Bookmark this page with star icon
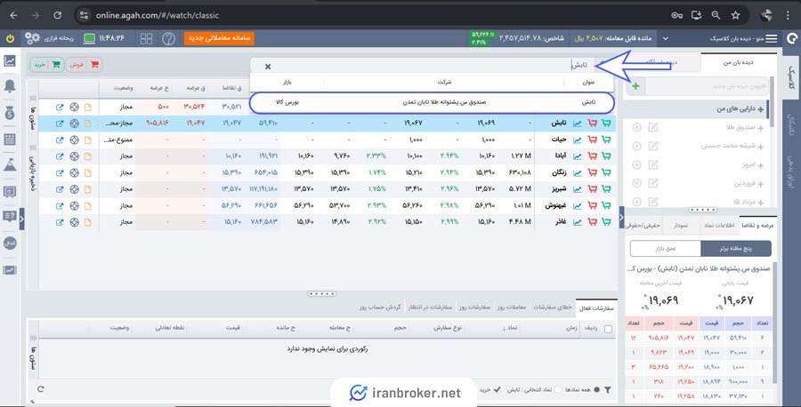This screenshot has height=407, width=801. 735,15
